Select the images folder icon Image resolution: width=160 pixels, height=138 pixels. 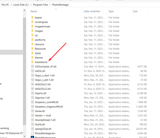coord(32,31)
